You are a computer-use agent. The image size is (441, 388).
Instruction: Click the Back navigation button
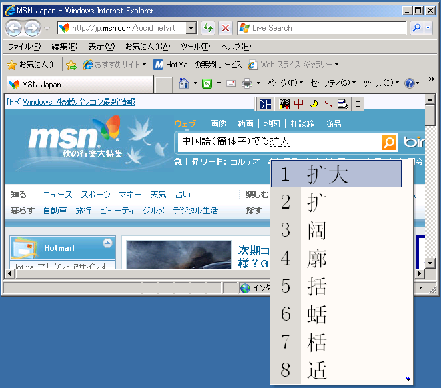tap(13, 28)
